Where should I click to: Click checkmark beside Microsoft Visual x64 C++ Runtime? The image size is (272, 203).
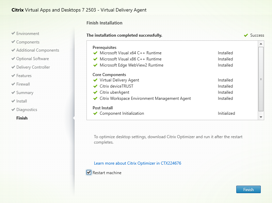(x=95, y=53)
